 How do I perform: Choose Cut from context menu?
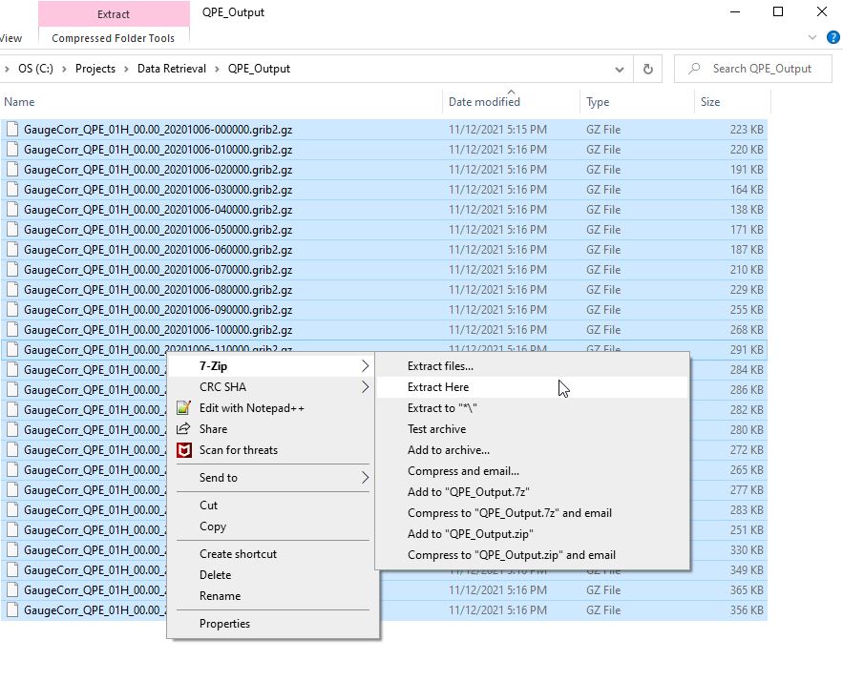(273, 506)
